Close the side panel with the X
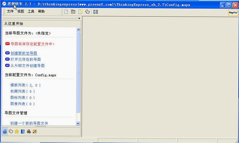This screenshot has width=239, height=143. click(x=79, y=18)
